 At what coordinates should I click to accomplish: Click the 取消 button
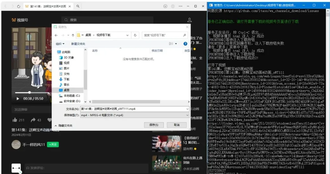pos(177,125)
